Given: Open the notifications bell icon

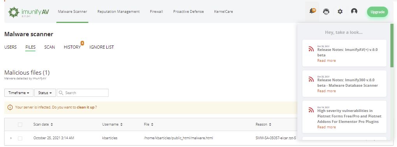Looking at the screenshot, I should tap(312, 11).
